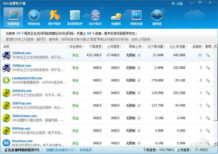
Task: Open connection count 22 link
Action: point(200,55)
